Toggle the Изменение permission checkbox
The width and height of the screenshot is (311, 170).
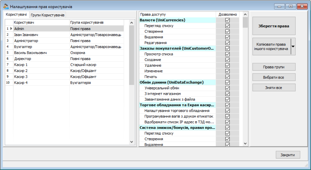(228, 71)
